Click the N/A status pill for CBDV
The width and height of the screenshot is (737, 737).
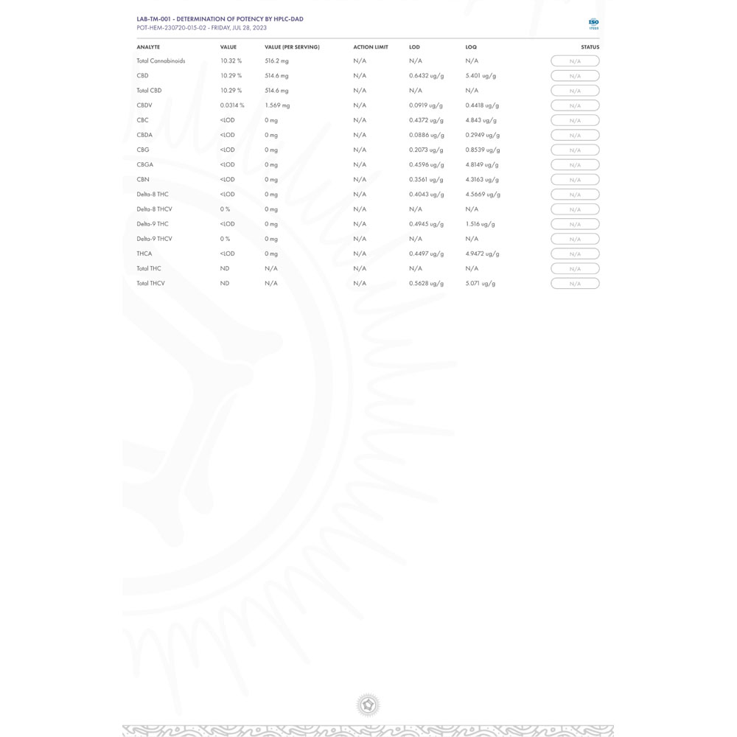(x=575, y=105)
